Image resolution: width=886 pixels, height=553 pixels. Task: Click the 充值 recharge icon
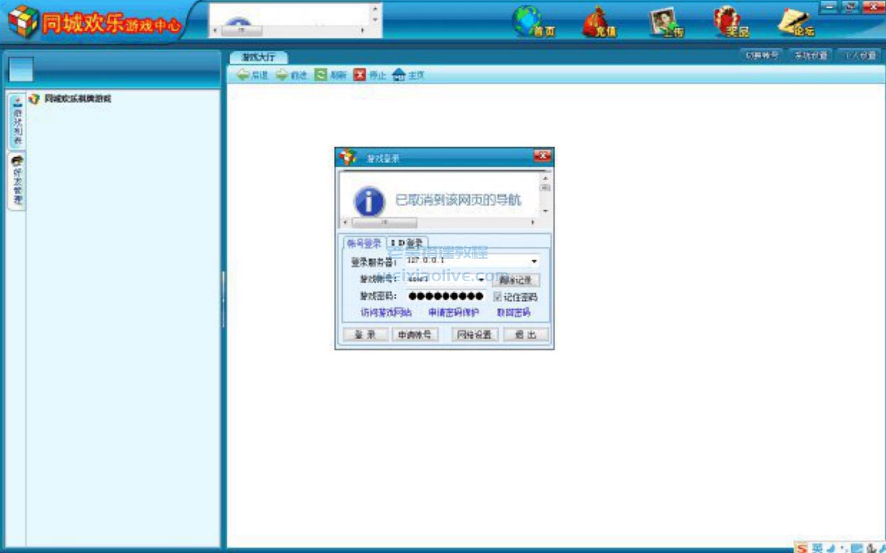click(596, 22)
